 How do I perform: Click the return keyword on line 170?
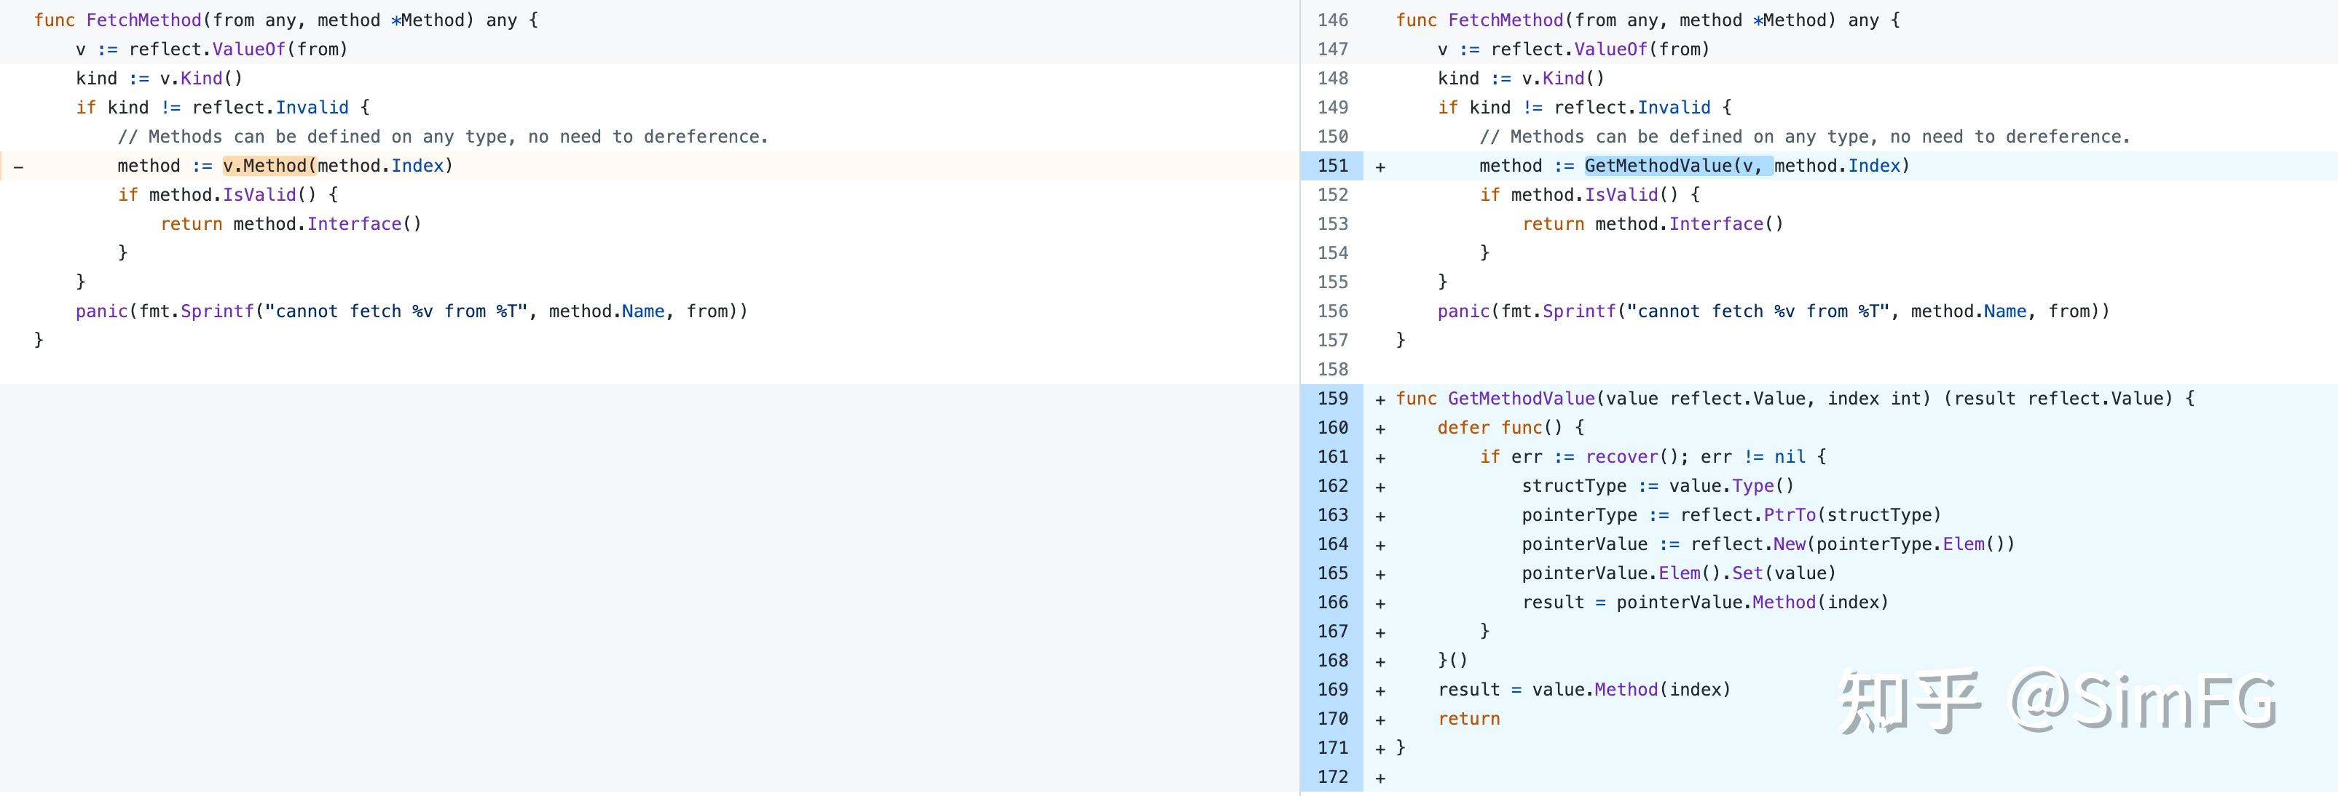point(1468,719)
